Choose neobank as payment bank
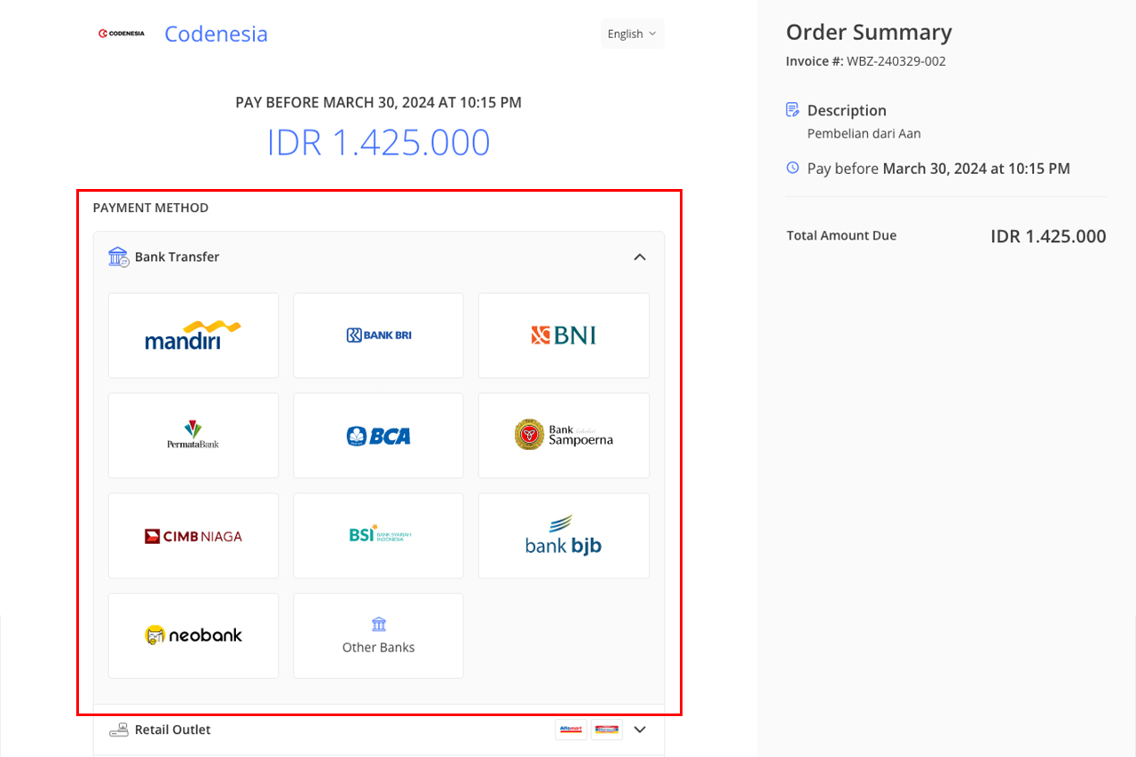1136x757 pixels. point(193,636)
